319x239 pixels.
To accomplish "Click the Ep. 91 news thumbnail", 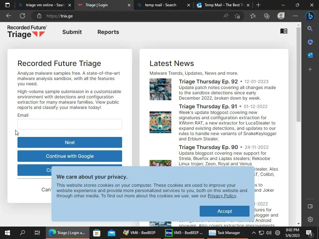I will [x=160, y=122].
